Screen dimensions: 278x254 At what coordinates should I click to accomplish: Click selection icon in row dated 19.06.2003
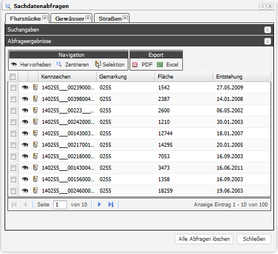pyautogui.click(x=36, y=191)
